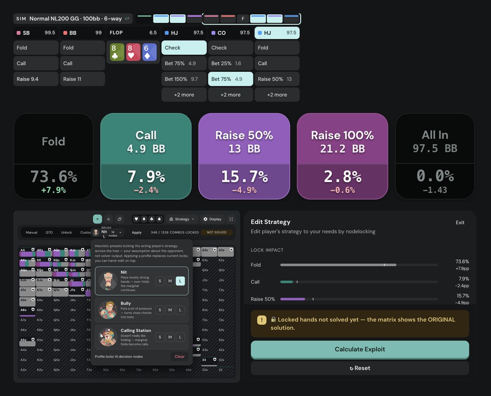Viewport: 491px width, 396px height.
Task: Switch to the Manual tab
Action: (x=32, y=233)
